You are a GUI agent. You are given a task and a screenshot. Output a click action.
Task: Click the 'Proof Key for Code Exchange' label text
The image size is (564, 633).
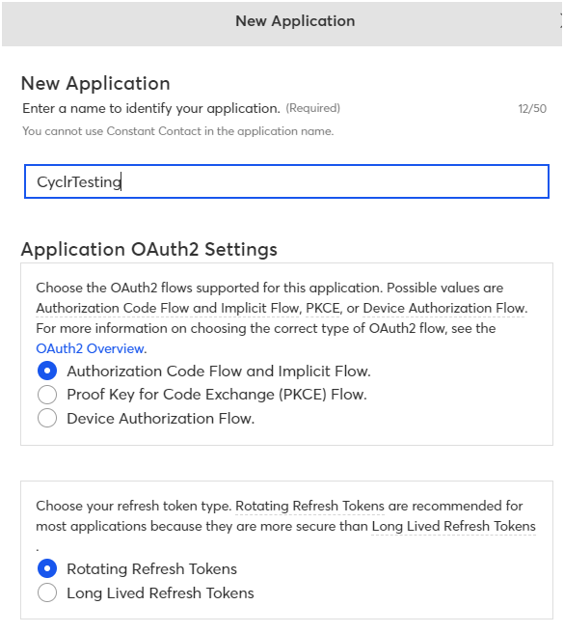point(171,395)
